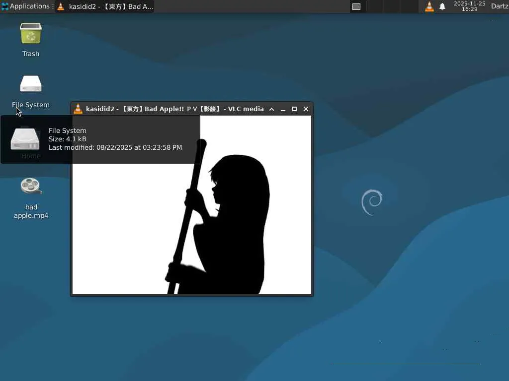Click the Applications menu logo icon
The width and height of the screenshot is (509, 381).
pyautogui.click(x=5, y=6)
